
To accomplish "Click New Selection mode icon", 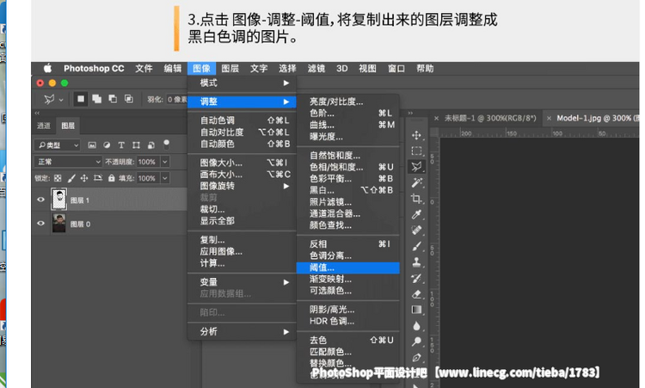I will coord(81,99).
